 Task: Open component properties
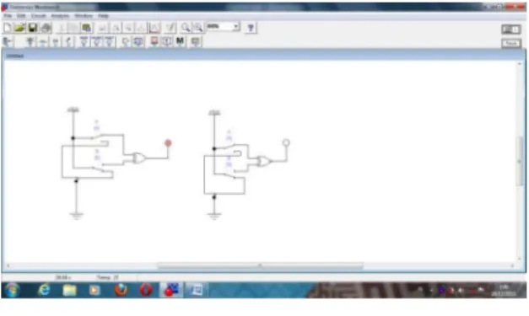[170, 28]
